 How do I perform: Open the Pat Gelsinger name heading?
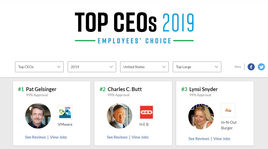[41, 89]
